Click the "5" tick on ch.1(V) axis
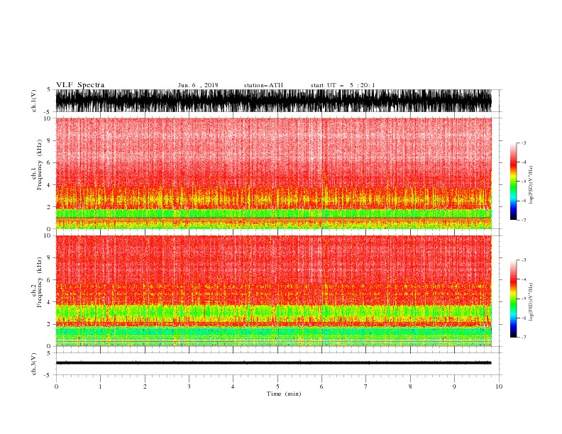 tap(49, 89)
